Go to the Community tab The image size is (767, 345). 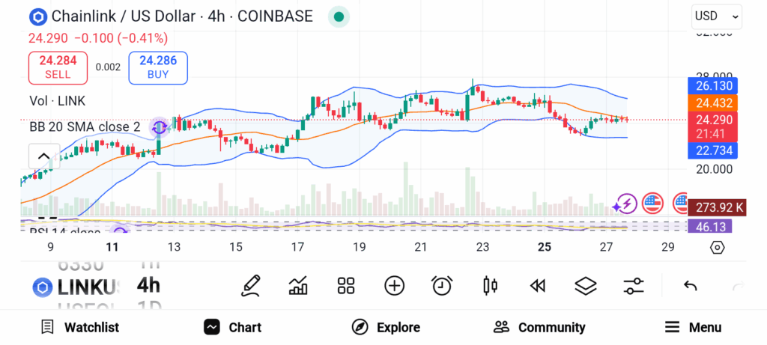(x=539, y=327)
